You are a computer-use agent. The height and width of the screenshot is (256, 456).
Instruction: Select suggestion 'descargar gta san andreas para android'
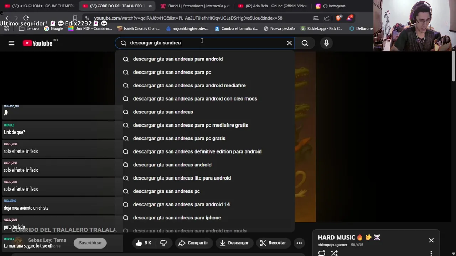[205, 59]
